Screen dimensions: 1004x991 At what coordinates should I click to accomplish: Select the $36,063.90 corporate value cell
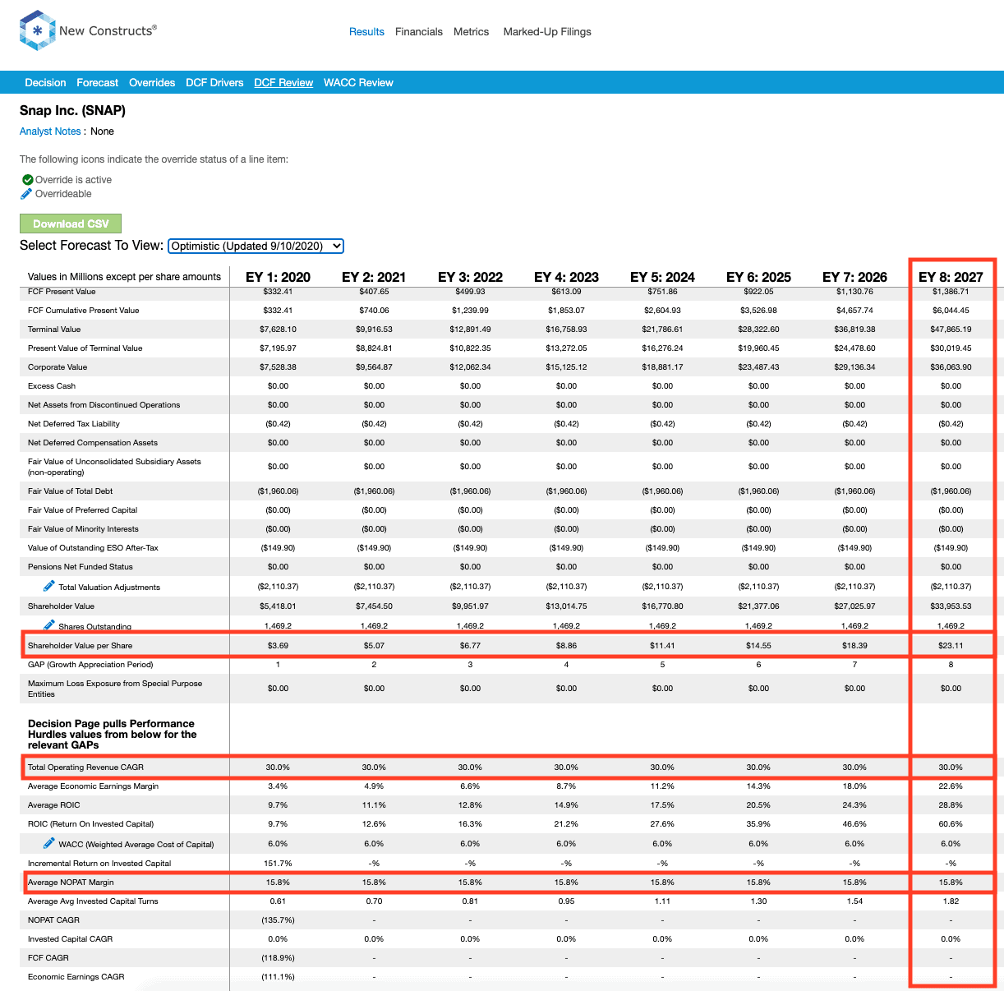click(x=951, y=367)
